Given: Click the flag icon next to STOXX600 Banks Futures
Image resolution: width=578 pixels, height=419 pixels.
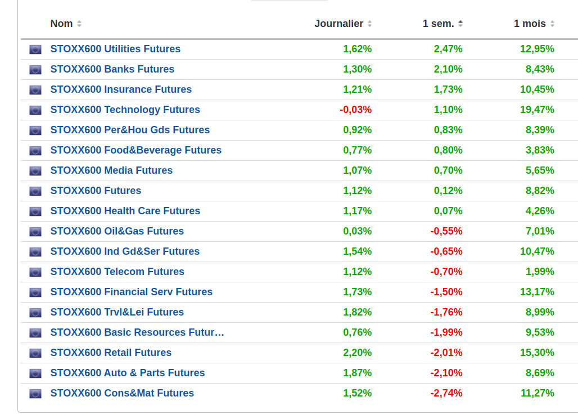Looking at the screenshot, I should coord(35,70).
